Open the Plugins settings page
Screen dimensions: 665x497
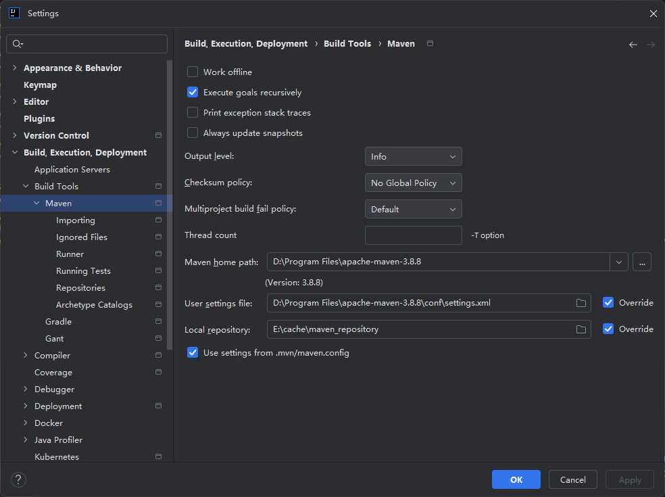(39, 118)
